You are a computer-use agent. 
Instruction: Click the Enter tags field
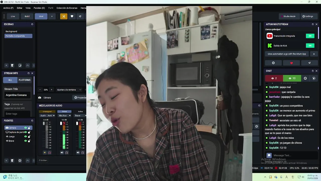pyautogui.click(x=17, y=114)
